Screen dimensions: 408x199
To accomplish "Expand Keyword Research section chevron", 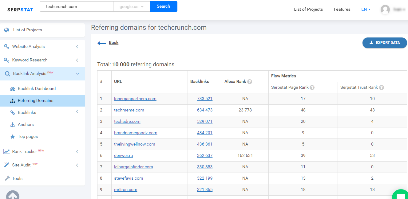I will tap(77, 60).
